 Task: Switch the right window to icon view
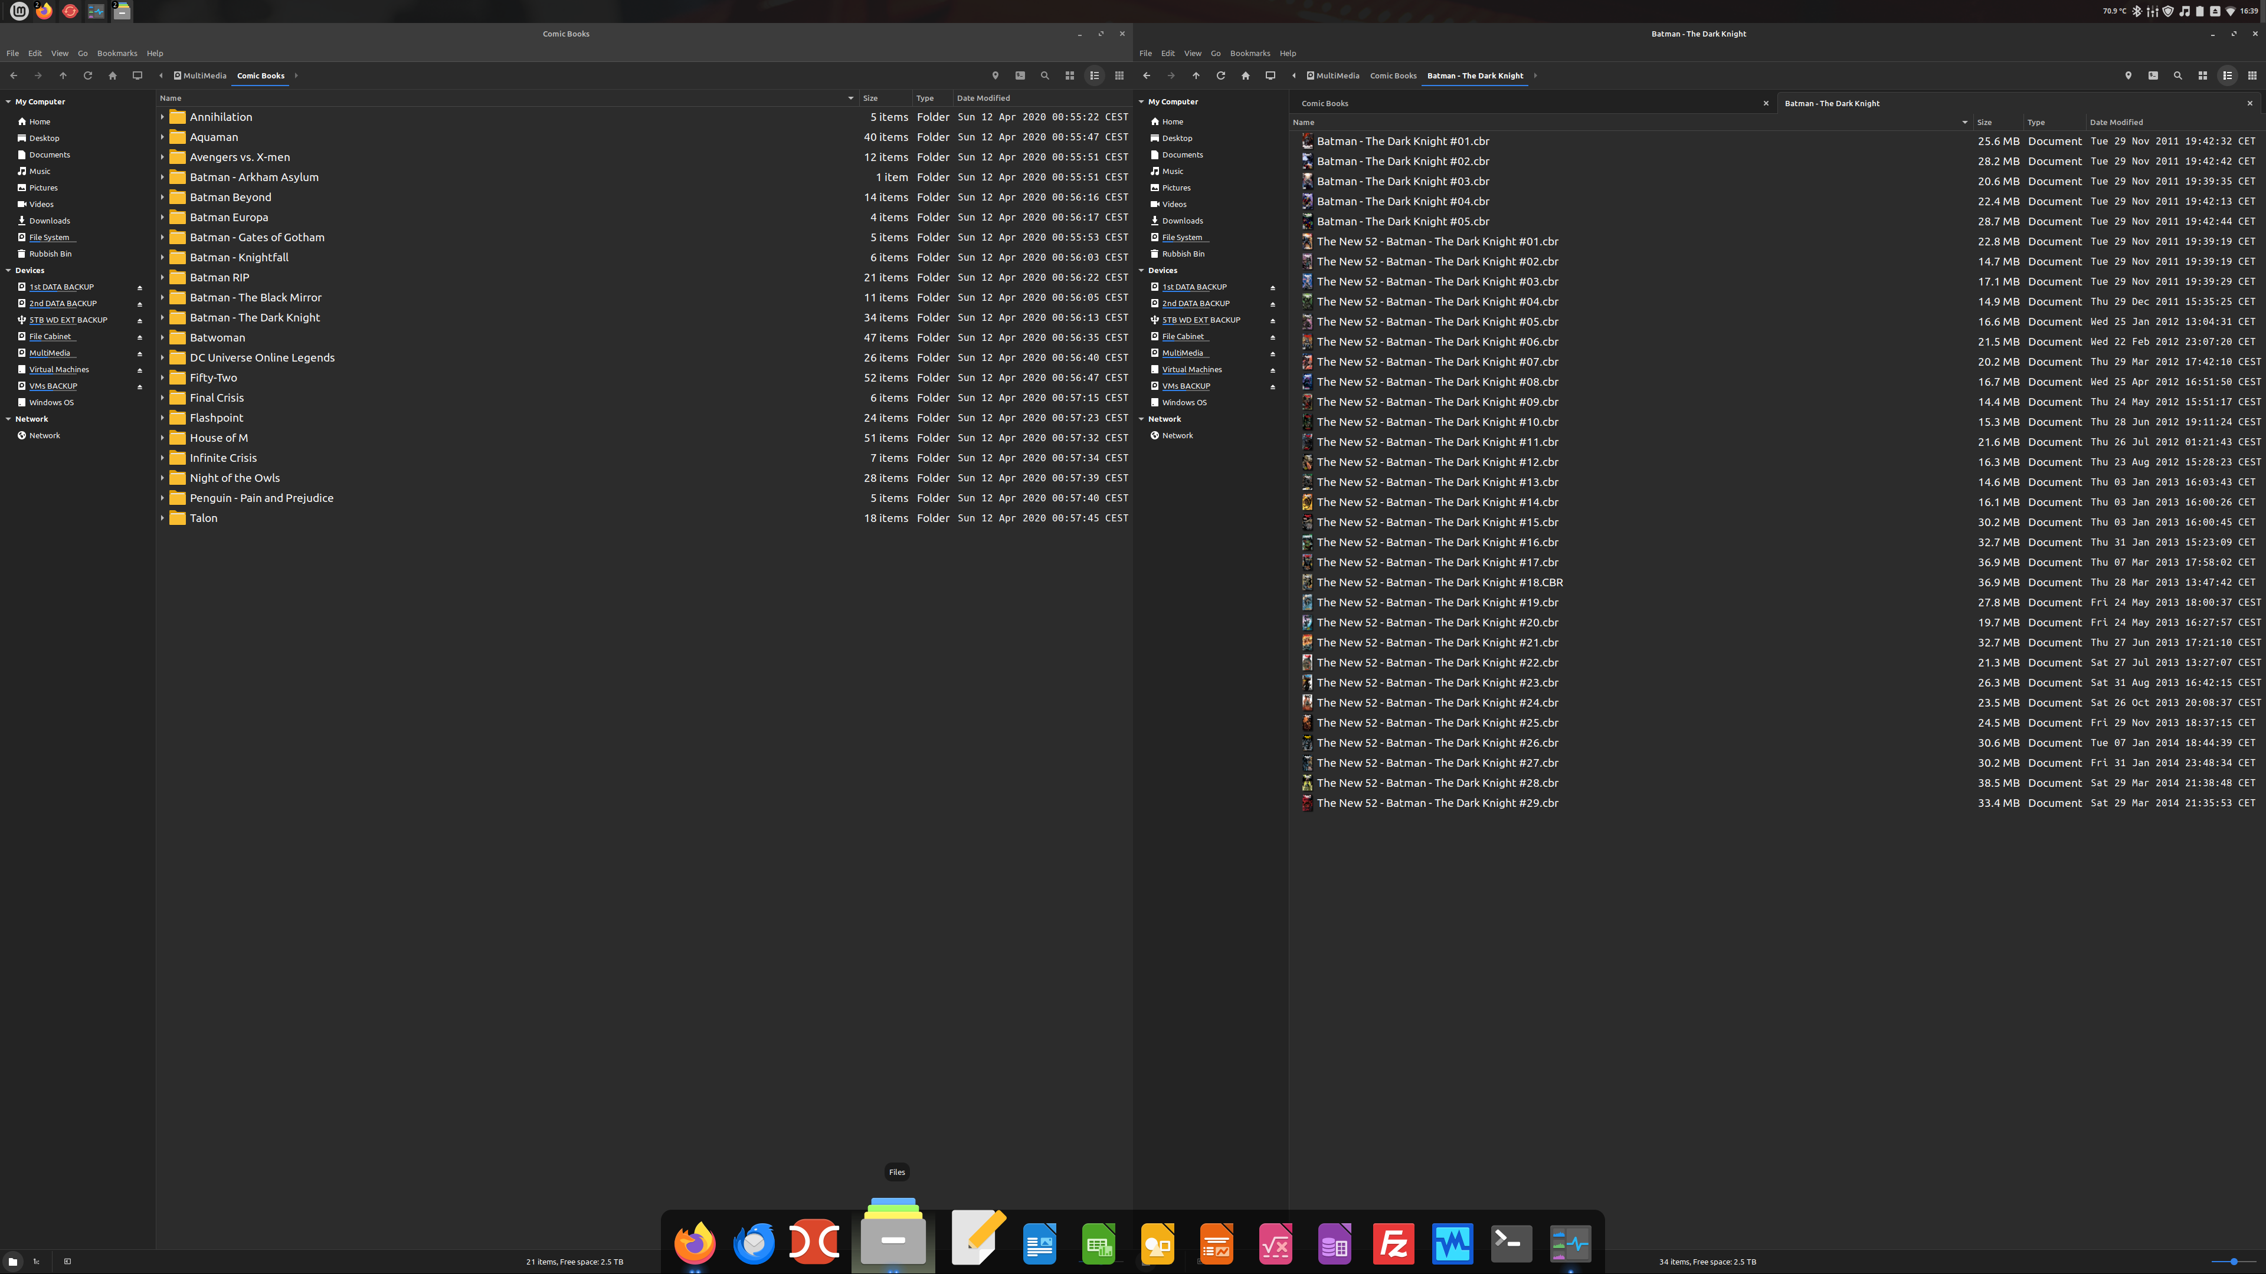pyautogui.click(x=2203, y=75)
